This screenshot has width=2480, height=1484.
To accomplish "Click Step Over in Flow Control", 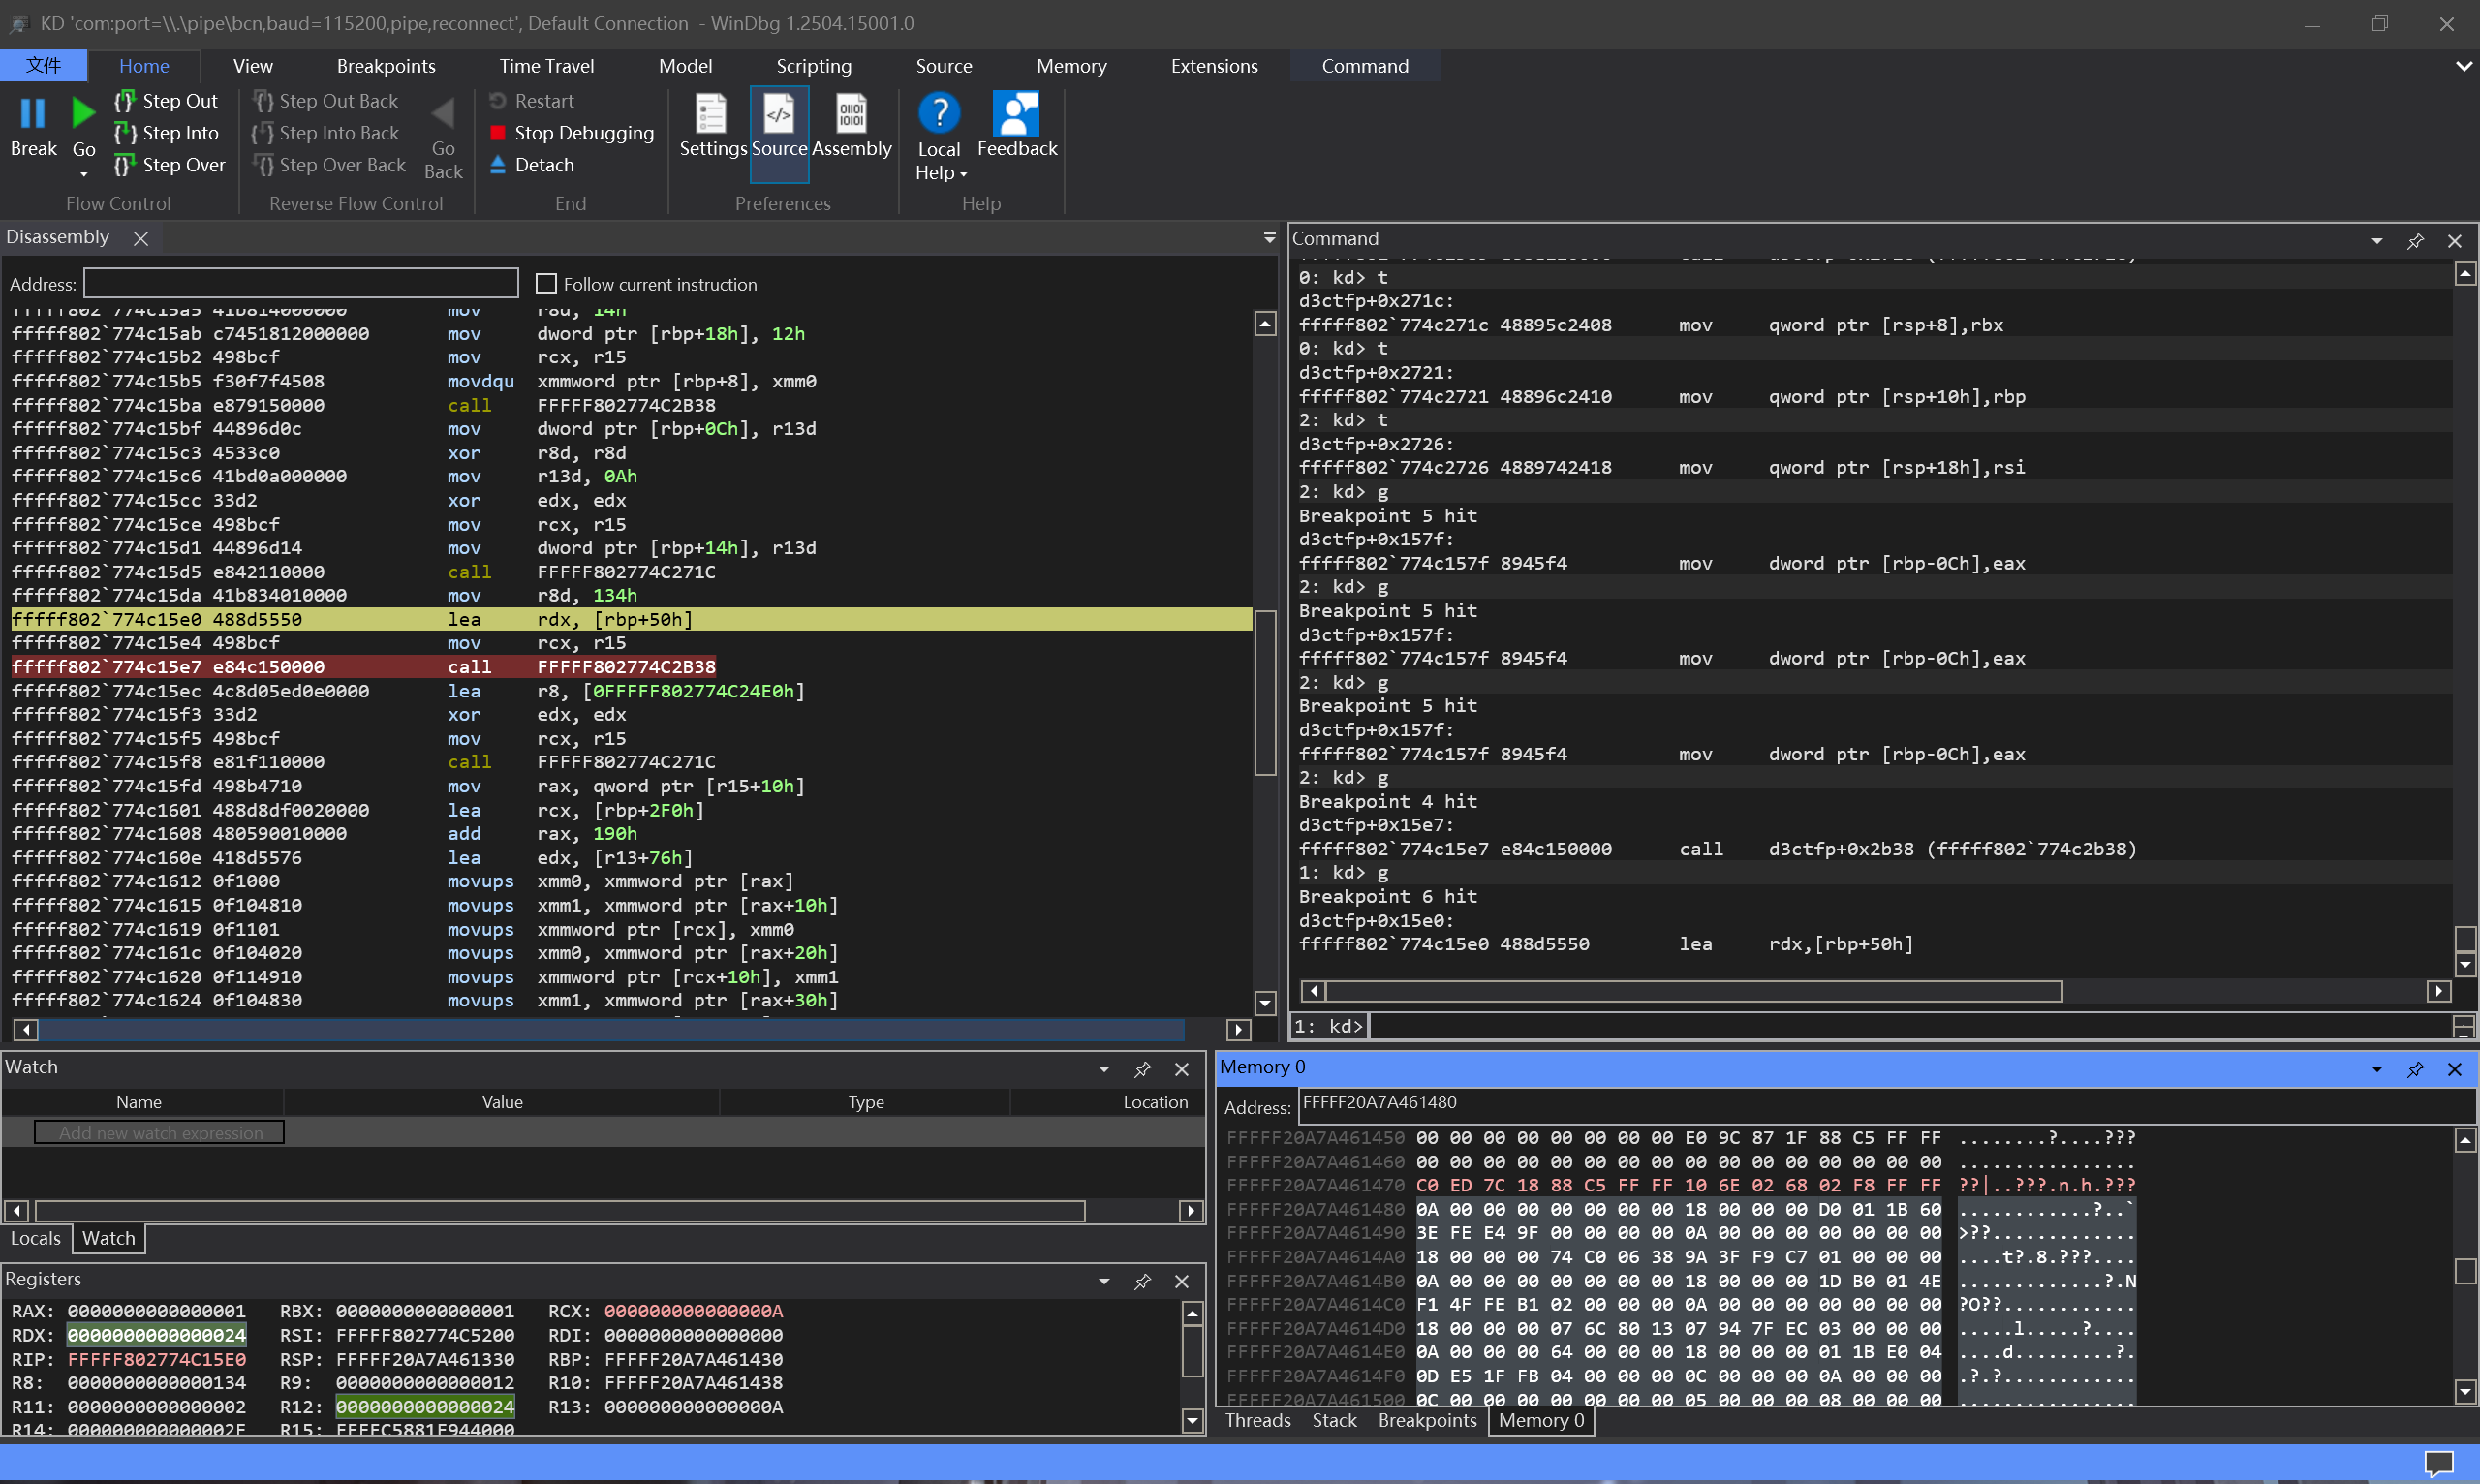I will [169, 165].
